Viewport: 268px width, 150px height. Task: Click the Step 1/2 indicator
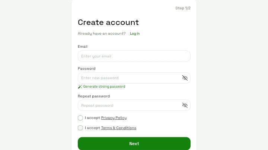pos(183,8)
